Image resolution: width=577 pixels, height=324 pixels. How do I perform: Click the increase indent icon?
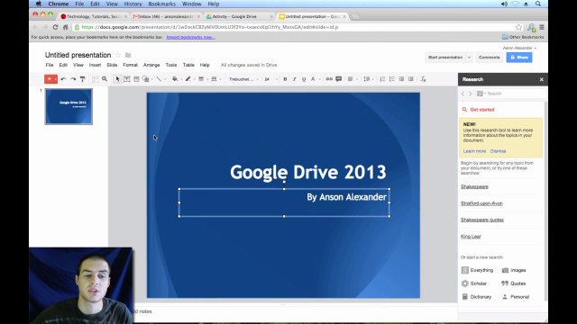click(411, 79)
